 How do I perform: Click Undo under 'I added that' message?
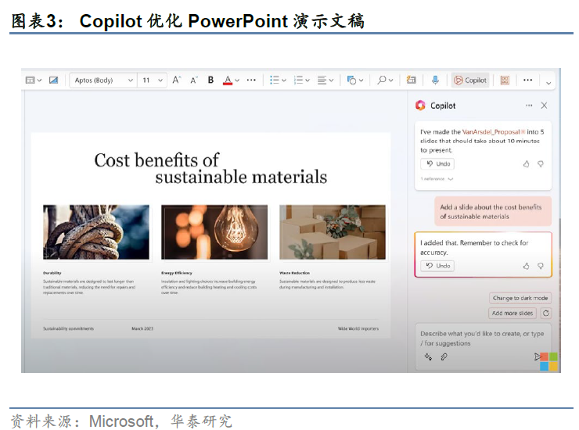tap(437, 266)
